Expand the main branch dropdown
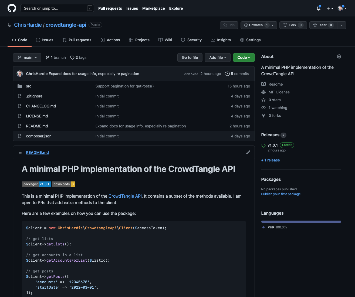Screen dimensions: 355x297 [x=27, y=58]
